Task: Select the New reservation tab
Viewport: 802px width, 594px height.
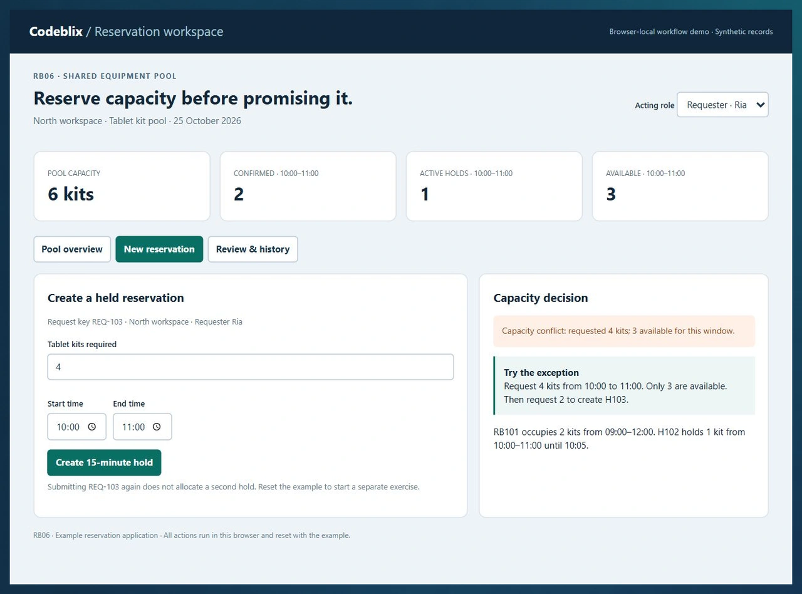Action: click(x=159, y=249)
